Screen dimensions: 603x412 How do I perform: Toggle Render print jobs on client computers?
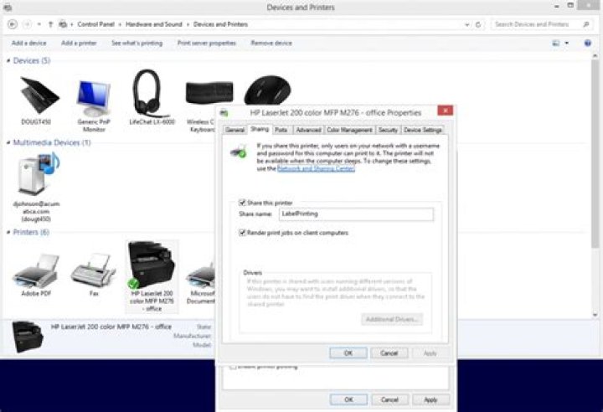242,232
